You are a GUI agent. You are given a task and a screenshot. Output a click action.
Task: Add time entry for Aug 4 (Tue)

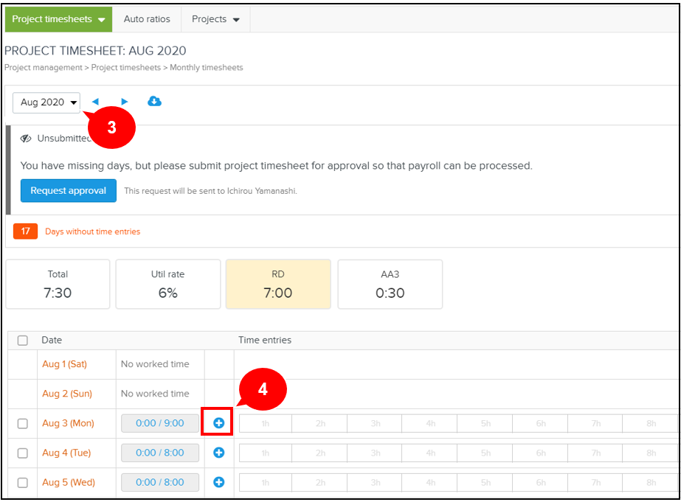[x=219, y=453]
